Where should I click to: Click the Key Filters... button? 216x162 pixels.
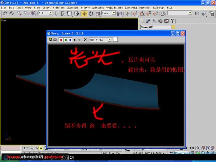point(156,153)
